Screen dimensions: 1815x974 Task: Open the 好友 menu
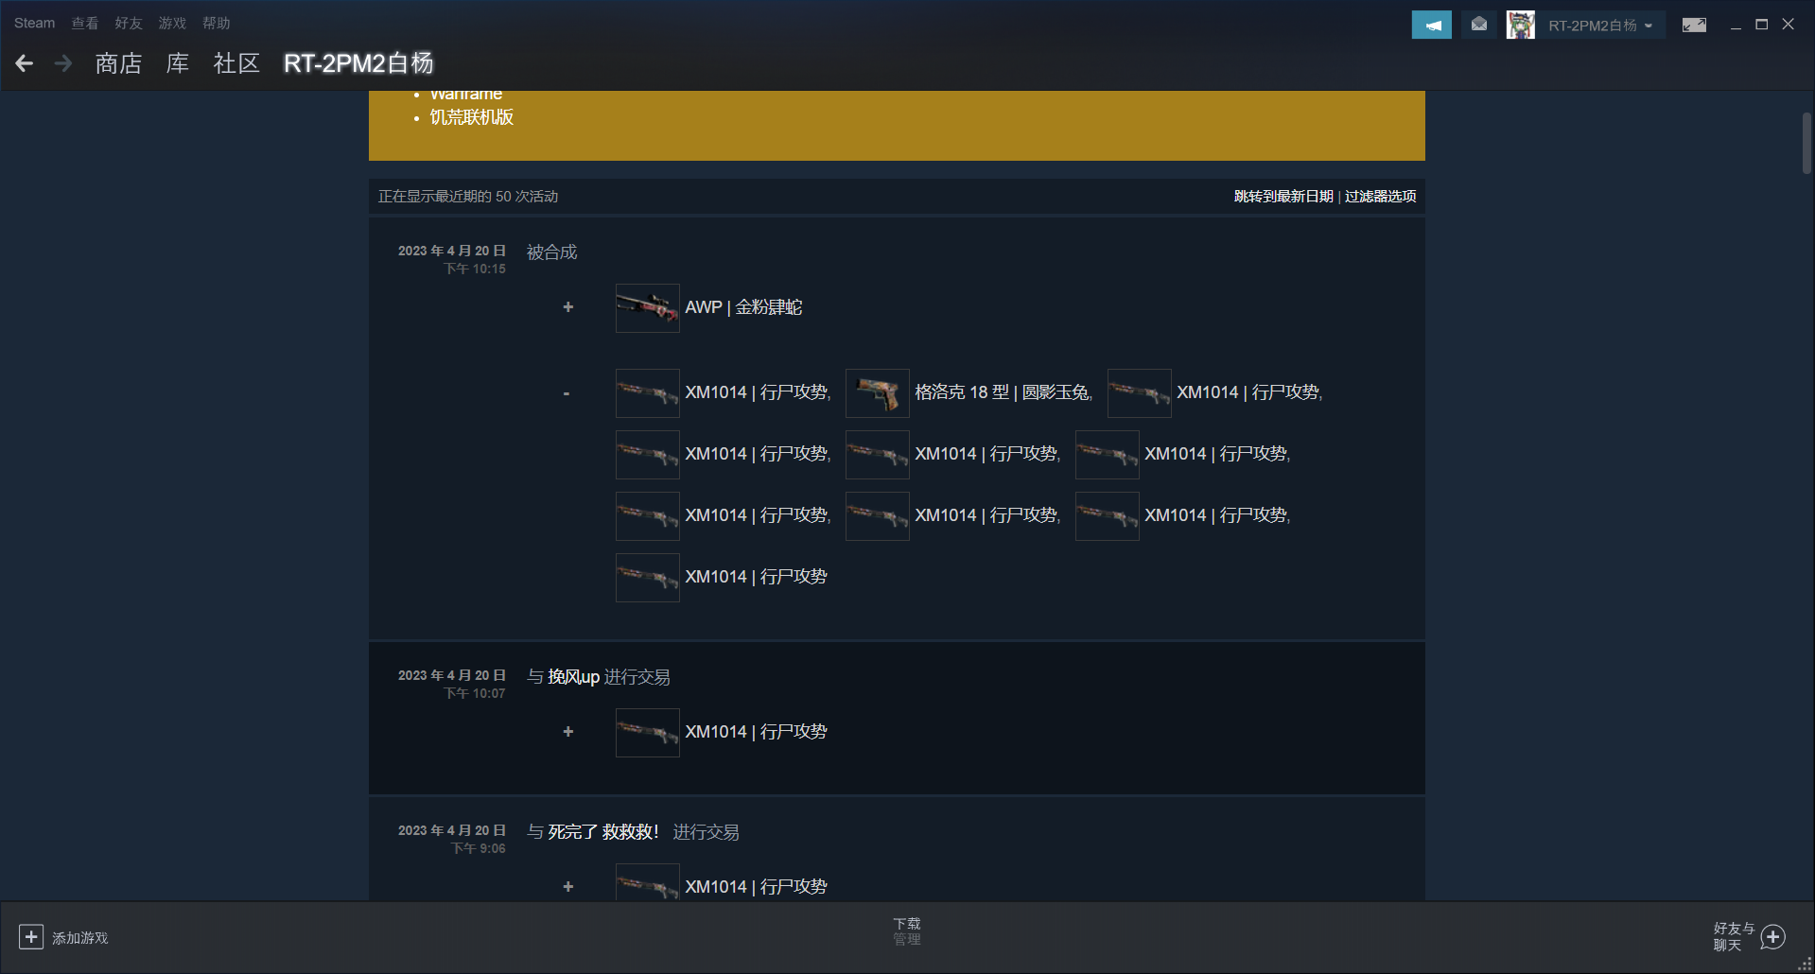[x=129, y=23]
